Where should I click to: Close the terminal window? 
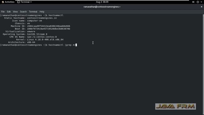pyautogui.click(x=201, y=7)
